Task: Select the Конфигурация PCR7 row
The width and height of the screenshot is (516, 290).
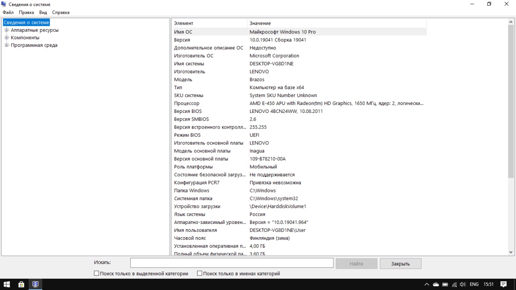Action: click(299, 183)
